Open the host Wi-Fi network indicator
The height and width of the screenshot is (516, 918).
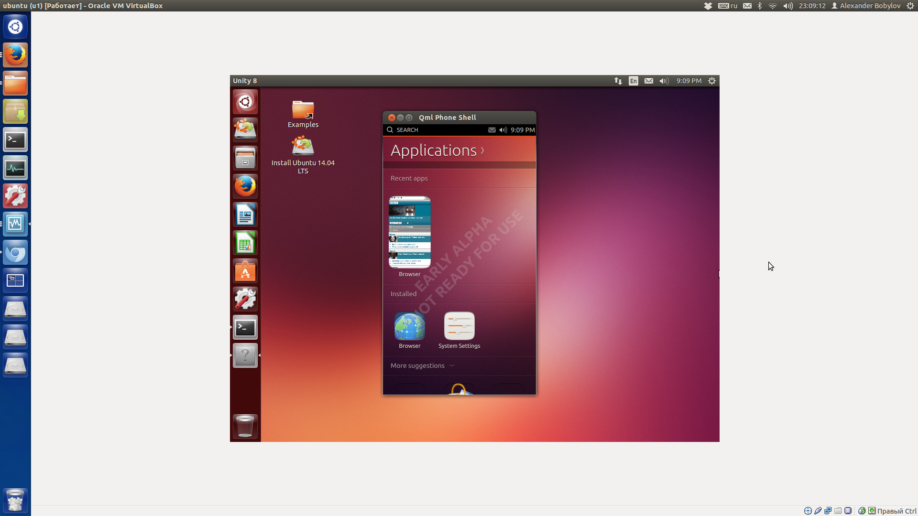[773, 6]
